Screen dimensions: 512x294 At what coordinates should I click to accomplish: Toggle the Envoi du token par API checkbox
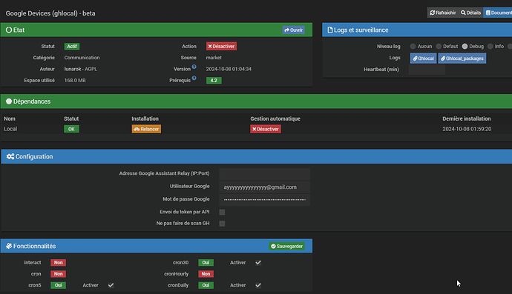222,213
